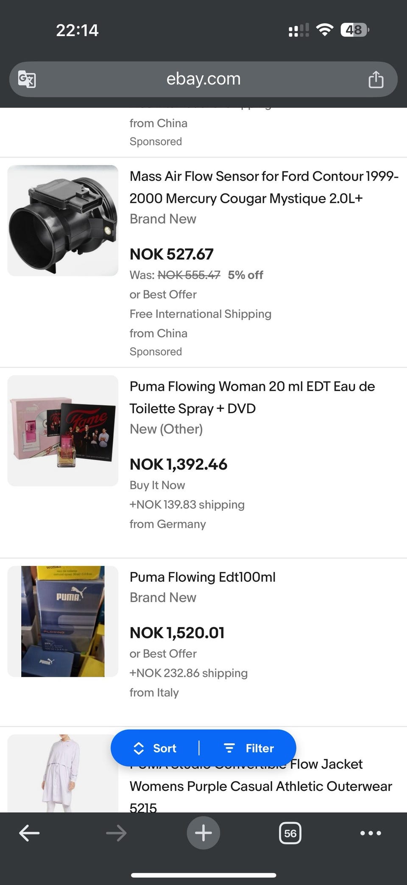Tap the blue Puma Flowing box thumbnail
The height and width of the screenshot is (885, 407).
(x=63, y=621)
